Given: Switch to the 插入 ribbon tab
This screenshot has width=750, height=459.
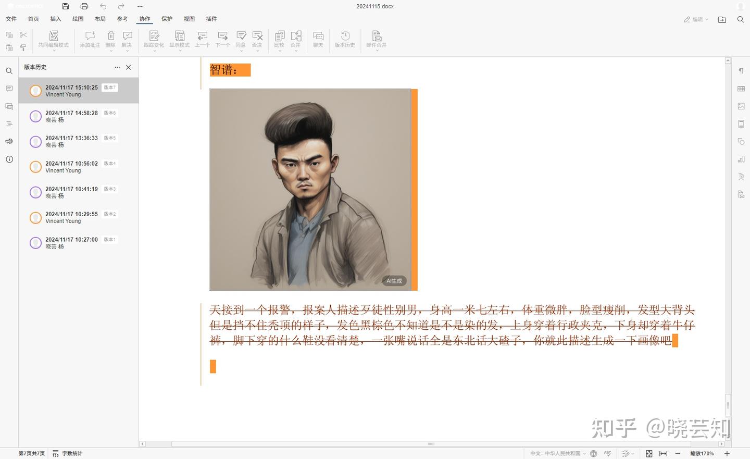Looking at the screenshot, I should click(x=55, y=19).
